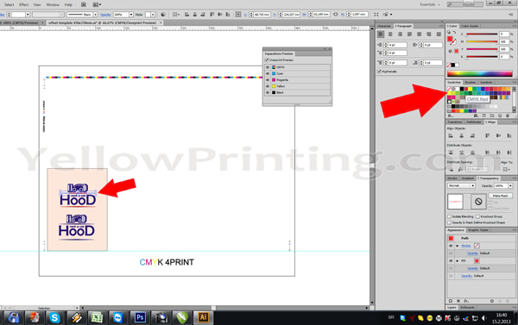Toggle Overprint Preview checkbox
The height and width of the screenshot is (325, 518).
pyautogui.click(x=267, y=60)
